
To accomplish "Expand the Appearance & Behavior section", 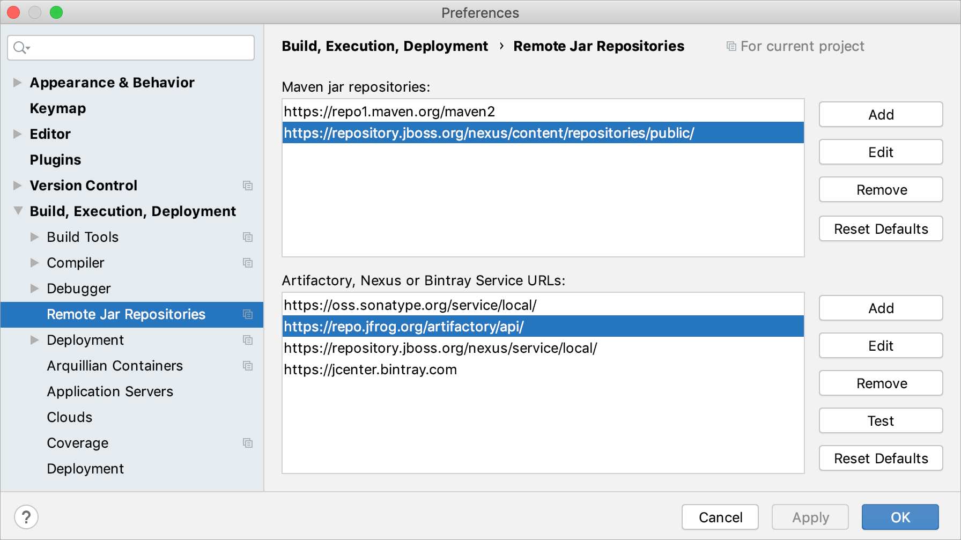I will click(x=18, y=83).
